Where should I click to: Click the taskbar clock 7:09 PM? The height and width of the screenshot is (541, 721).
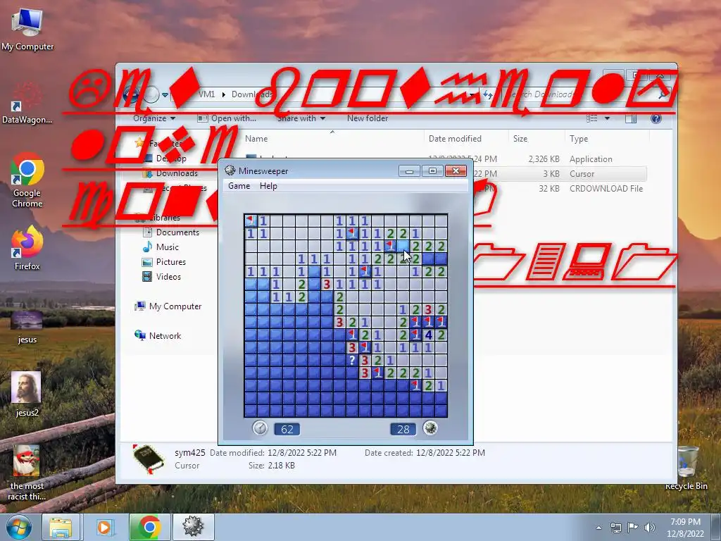(685, 522)
